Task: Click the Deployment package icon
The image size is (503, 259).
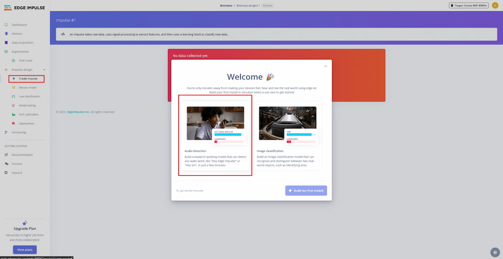Action: [14, 123]
